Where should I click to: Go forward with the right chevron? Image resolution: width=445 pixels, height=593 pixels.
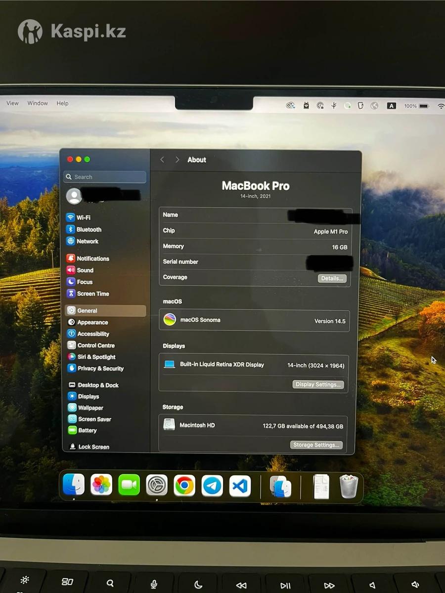pos(177,160)
